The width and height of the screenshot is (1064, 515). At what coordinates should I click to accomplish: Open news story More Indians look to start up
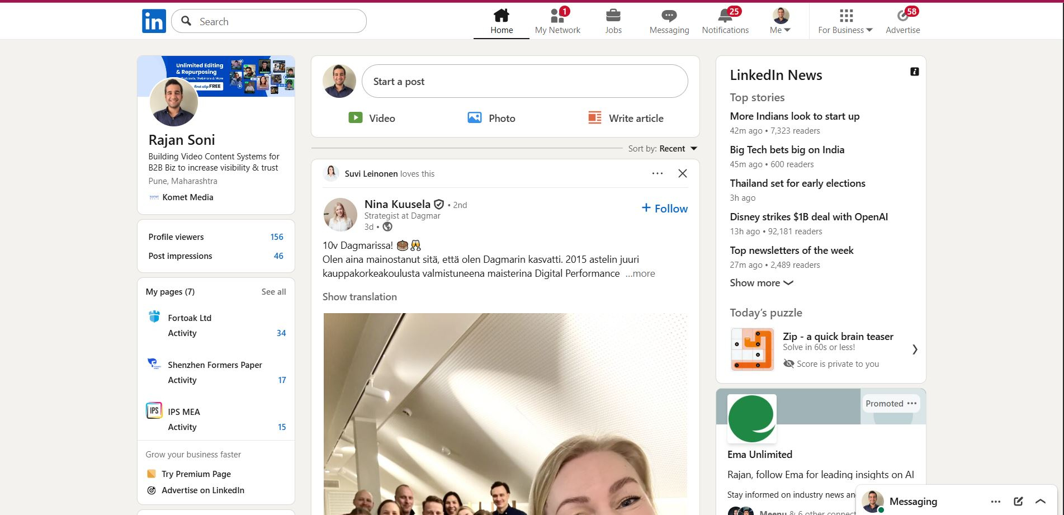[795, 116]
